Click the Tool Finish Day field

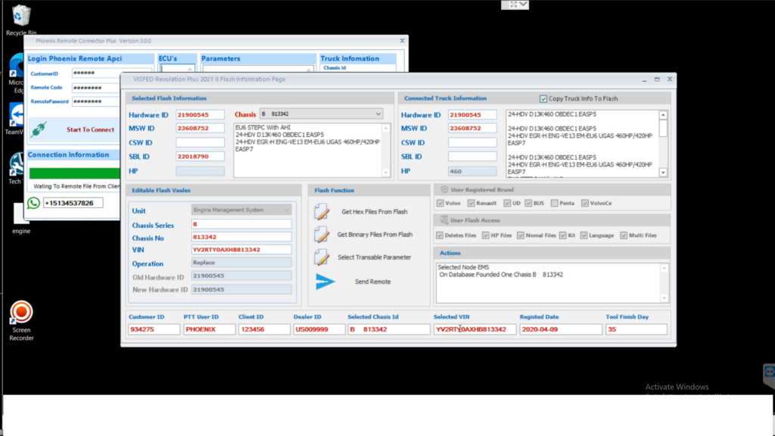tap(636, 329)
